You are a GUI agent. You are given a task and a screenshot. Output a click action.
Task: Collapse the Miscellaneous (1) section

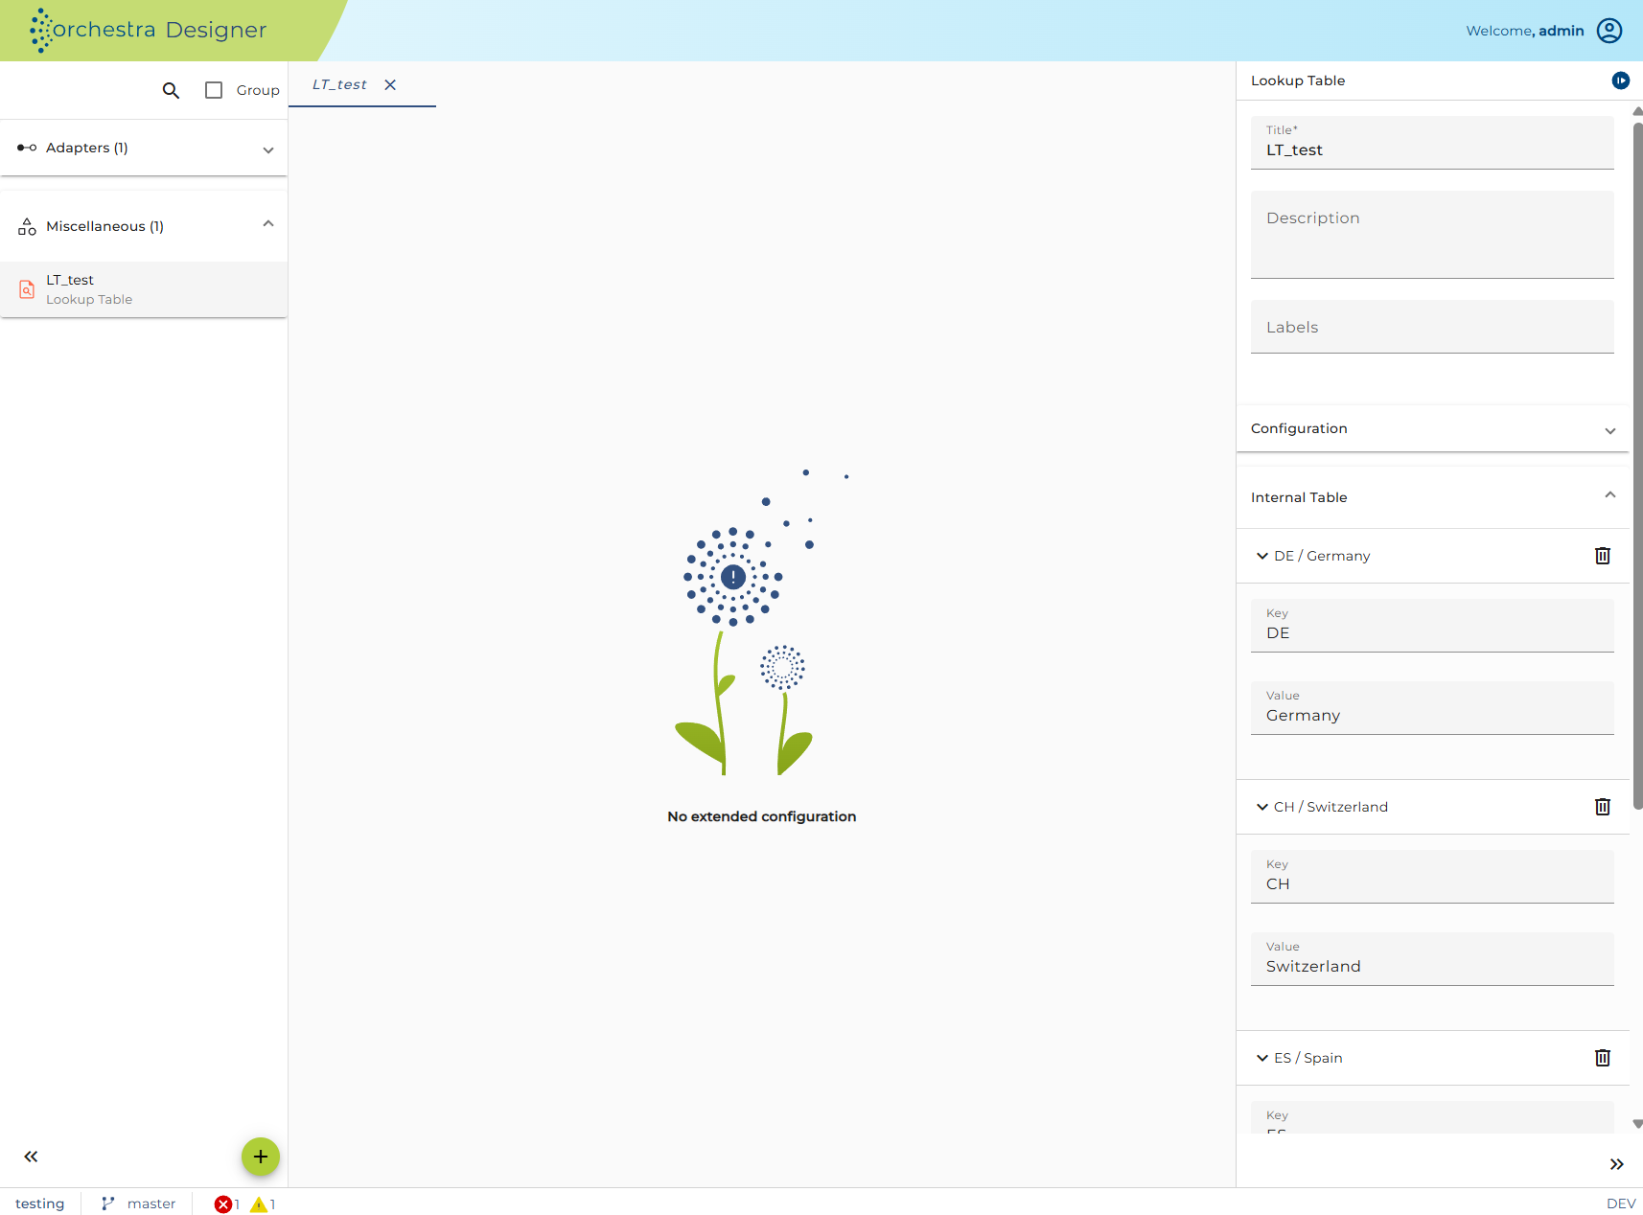click(144, 226)
